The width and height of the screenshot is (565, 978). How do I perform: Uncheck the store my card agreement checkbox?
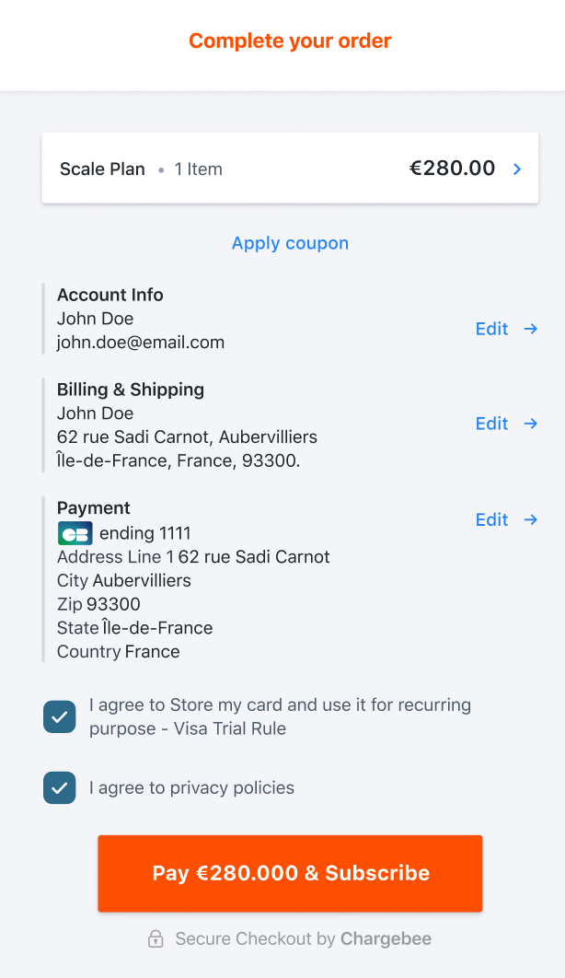(60, 716)
